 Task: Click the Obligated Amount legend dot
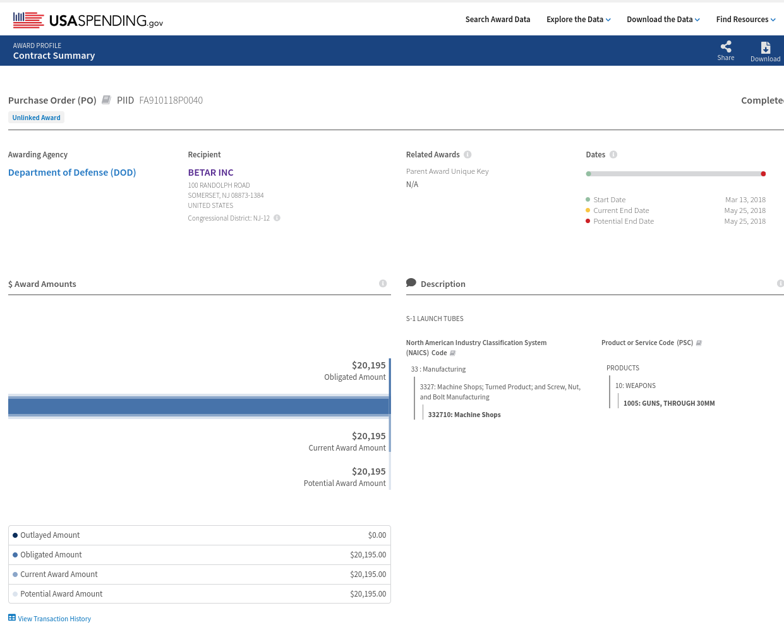[15, 555]
